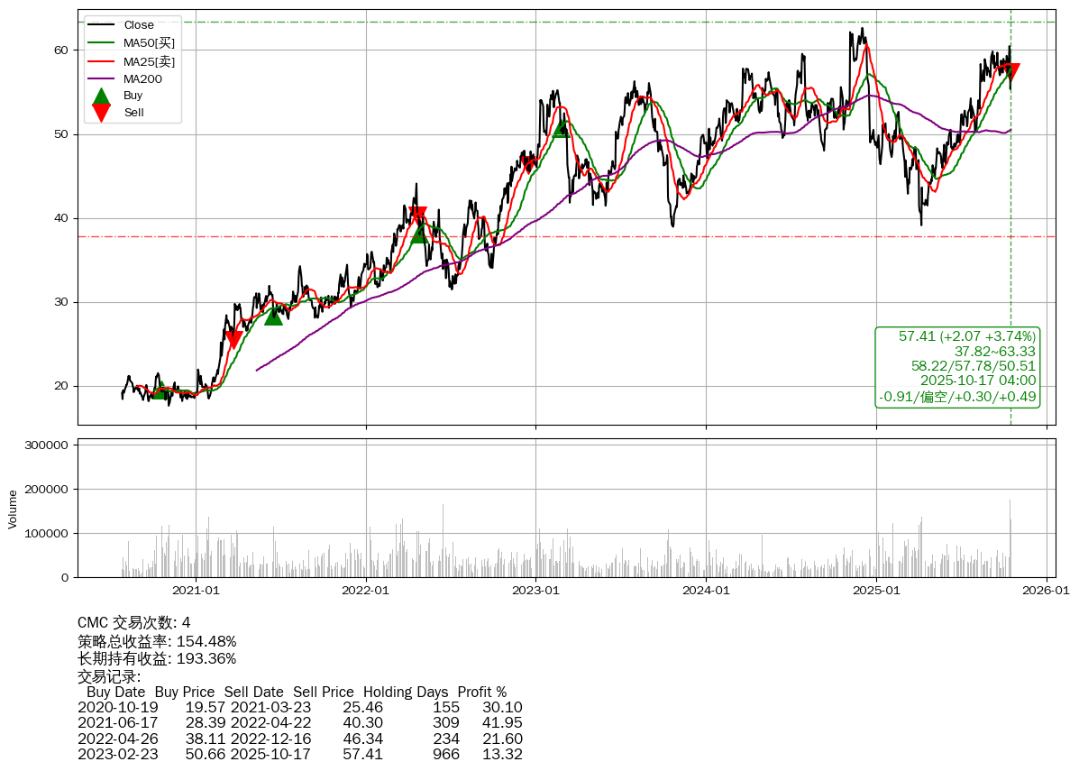Click the green Buy triangle in the legend
The image size is (1079, 771).
tap(102, 96)
